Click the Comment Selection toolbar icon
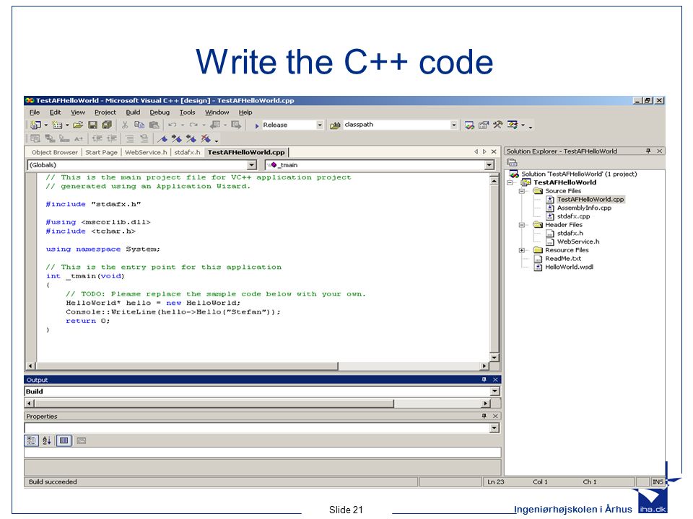 [x=130, y=139]
